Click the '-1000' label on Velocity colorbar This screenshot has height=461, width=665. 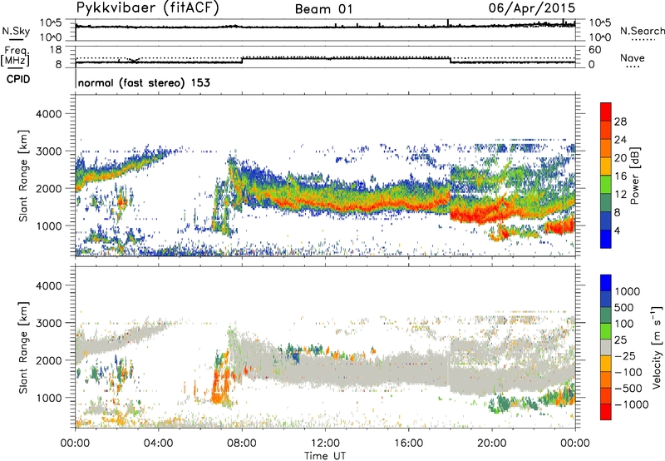(631, 404)
